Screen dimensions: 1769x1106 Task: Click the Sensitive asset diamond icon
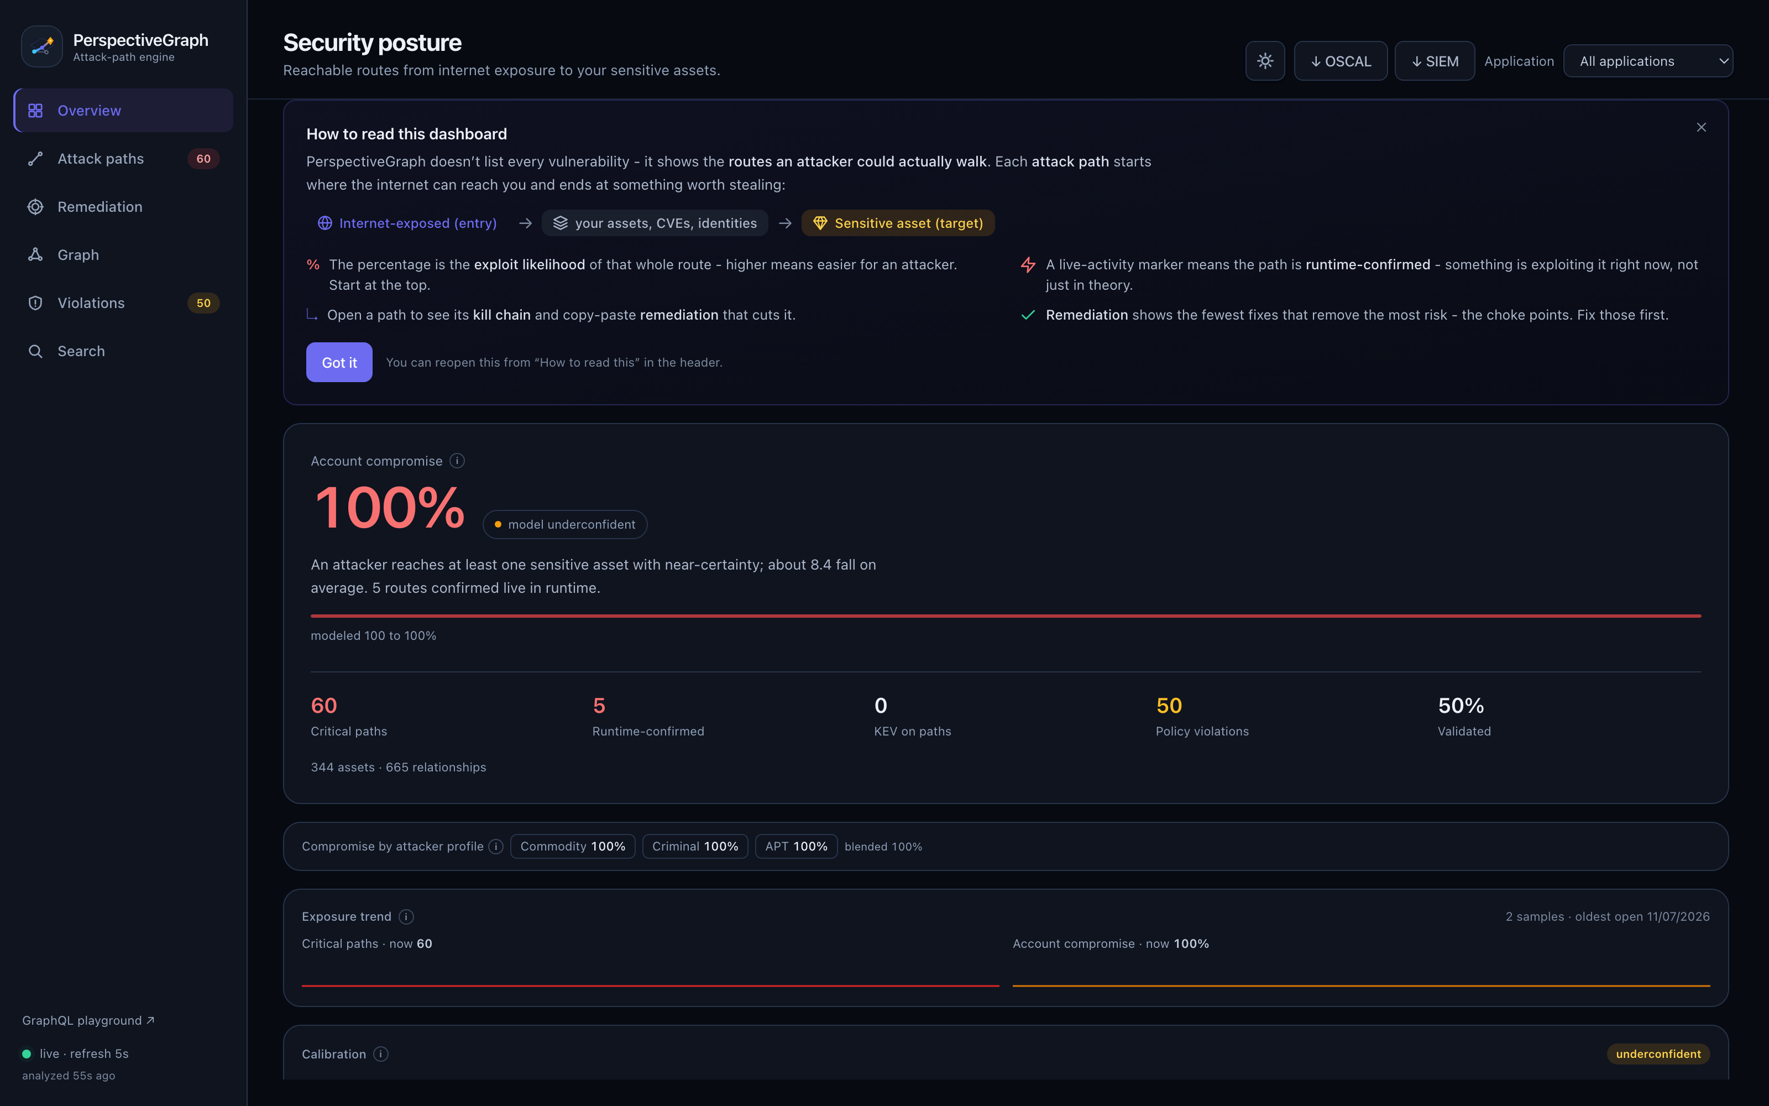pos(820,223)
